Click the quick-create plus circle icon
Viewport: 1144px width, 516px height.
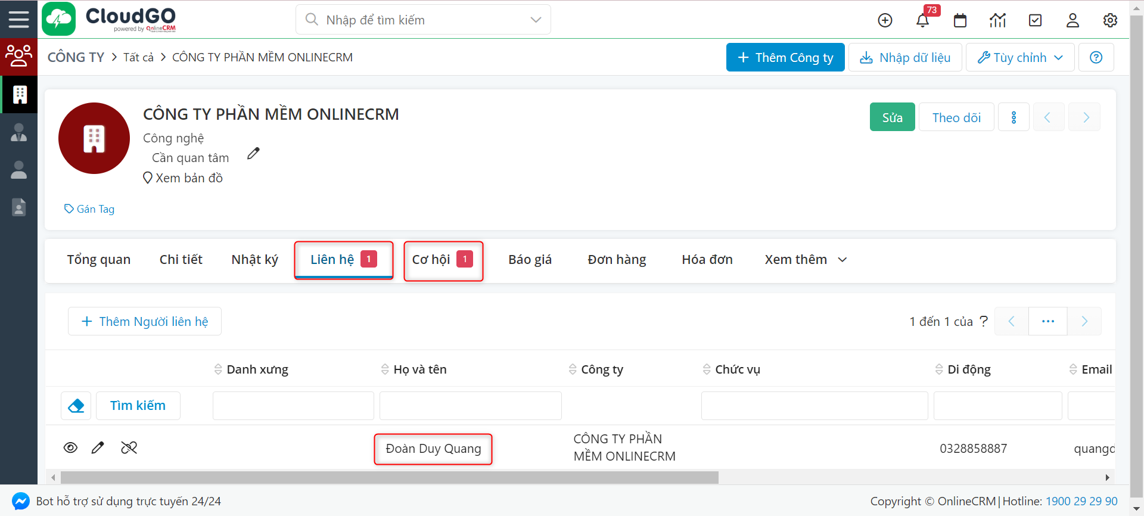(x=885, y=20)
